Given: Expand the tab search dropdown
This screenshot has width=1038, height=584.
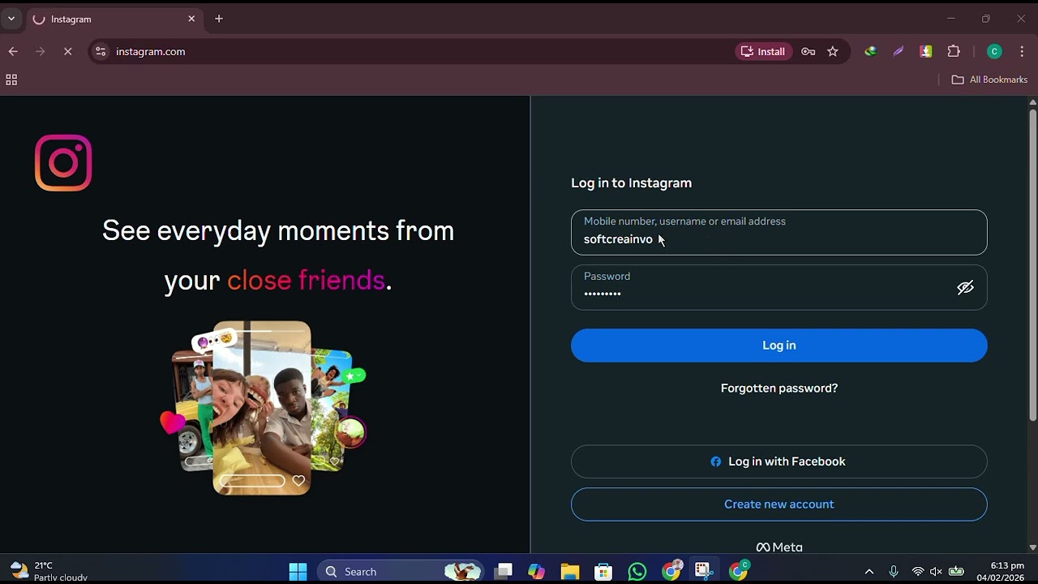Looking at the screenshot, I should (11, 19).
